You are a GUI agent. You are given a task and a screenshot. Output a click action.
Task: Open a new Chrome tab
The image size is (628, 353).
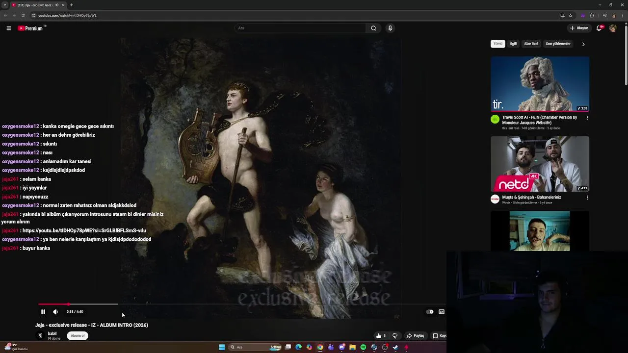[71, 5]
